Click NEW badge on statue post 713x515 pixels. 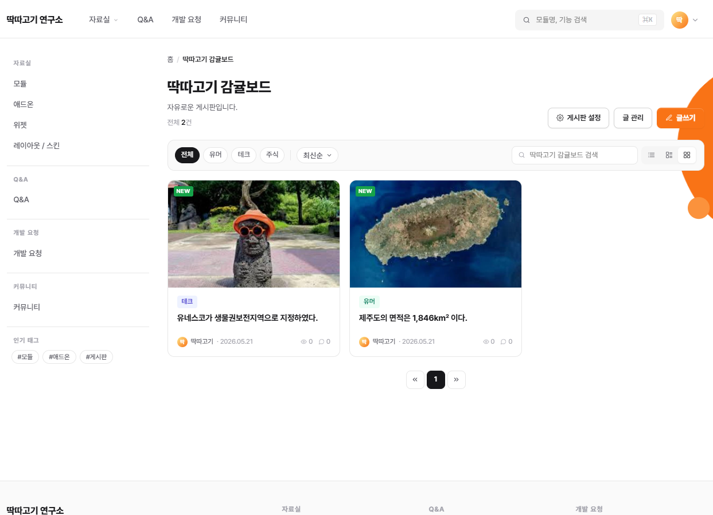pos(184,191)
